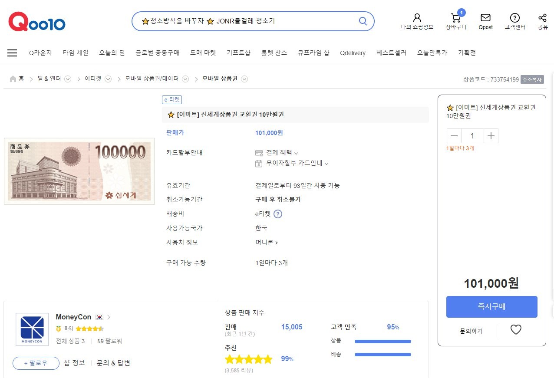554x378 pixels.
Task: Click the 상품 satisfaction bar
Action: (383, 342)
